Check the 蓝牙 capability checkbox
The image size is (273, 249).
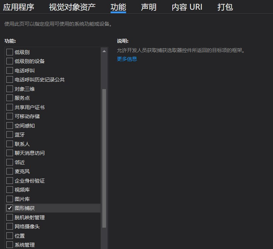point(10,135)
